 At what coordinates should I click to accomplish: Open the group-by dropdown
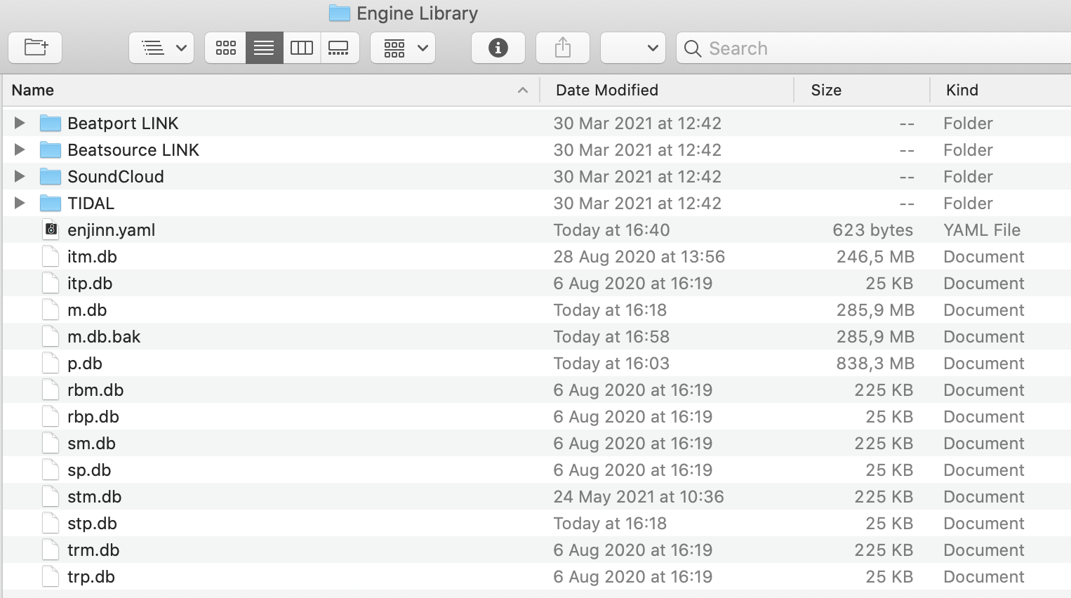click(403, 48)
